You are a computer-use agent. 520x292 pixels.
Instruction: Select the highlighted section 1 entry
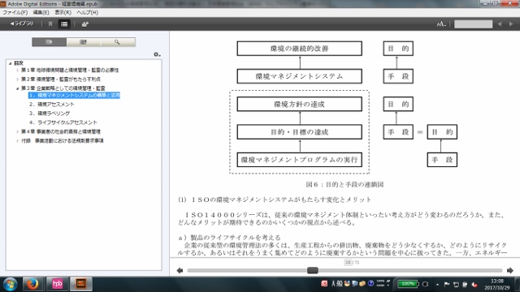pyautogui.click(x=74, y=96)
